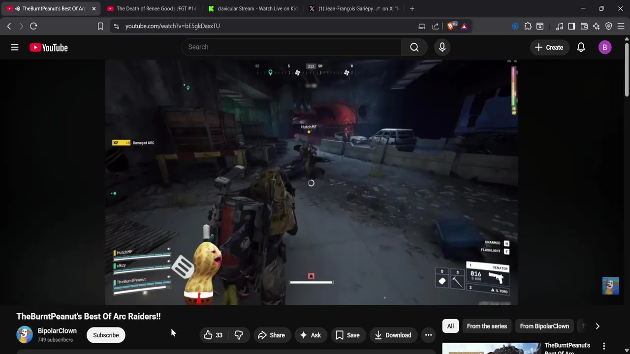Switch to clavicular Stream Kick tab
Image resolution: width=630 pixels, height=354 pixels.
click(252, 8)
